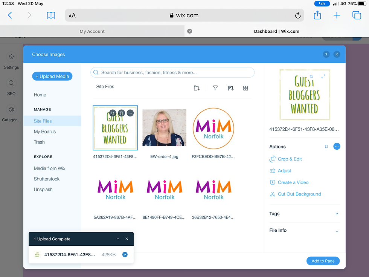The width and height of the screenshot is (369, 277).
Task: Select Site Files in the sidebar
Action: 52,121
